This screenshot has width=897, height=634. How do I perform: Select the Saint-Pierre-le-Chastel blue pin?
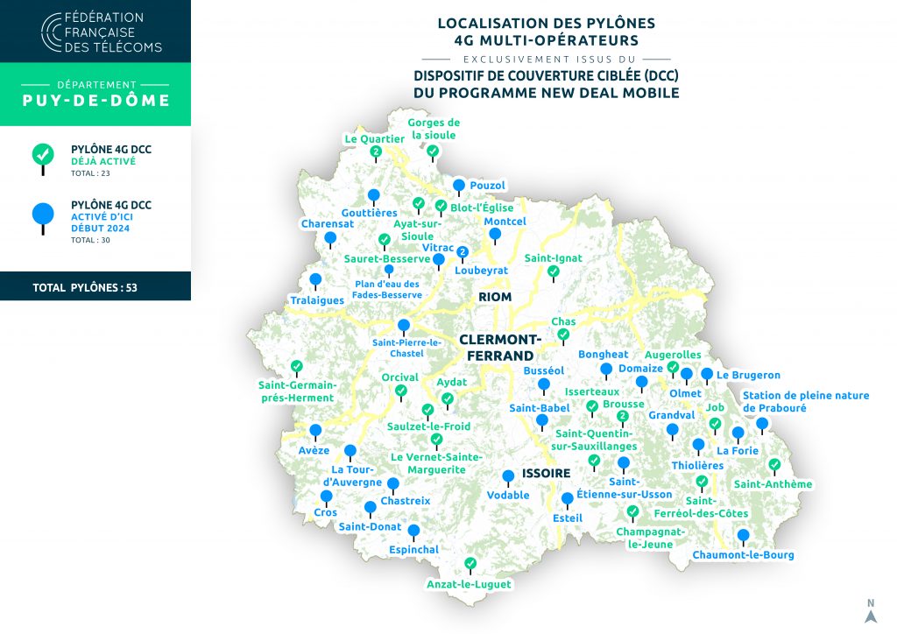(404, 327)
